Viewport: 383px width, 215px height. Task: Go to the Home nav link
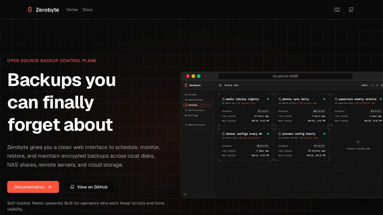tap(72, 10)
